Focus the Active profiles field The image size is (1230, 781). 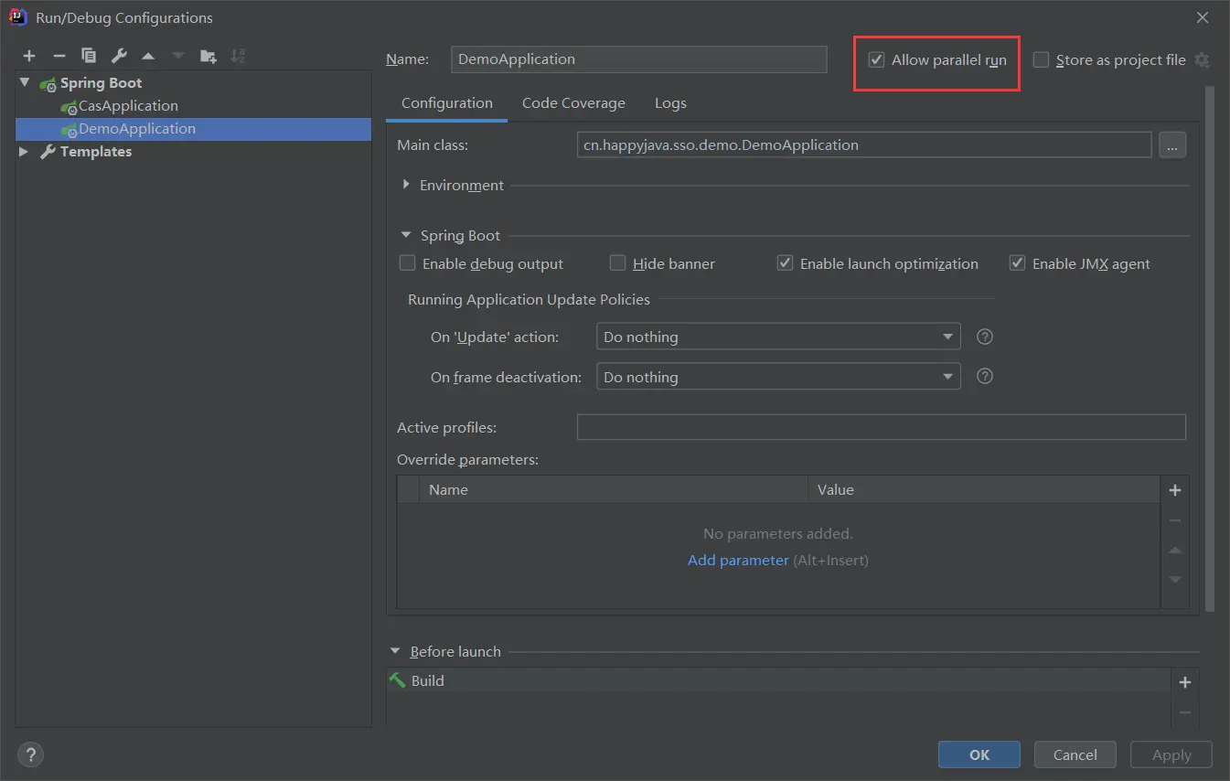coord(882,427)
